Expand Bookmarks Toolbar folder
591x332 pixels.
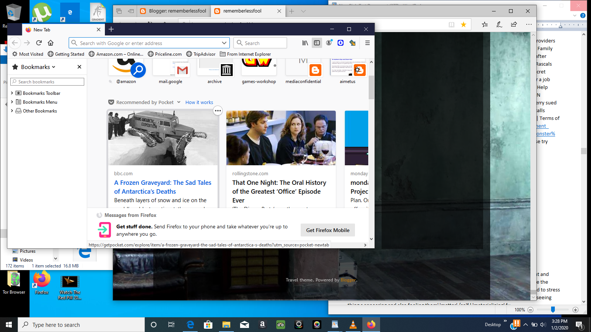click(x=12, y=93)
